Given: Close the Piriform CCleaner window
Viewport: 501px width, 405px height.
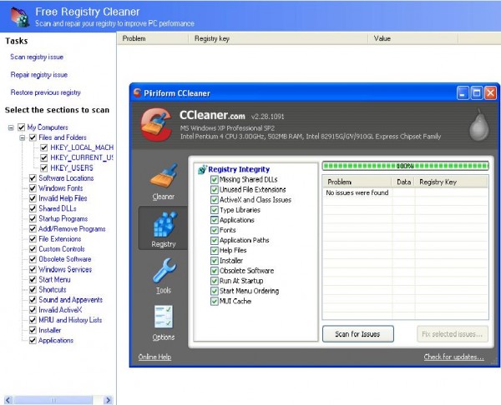Looking at the screenshot, I should pyautogui.click(x=490, y=93).
